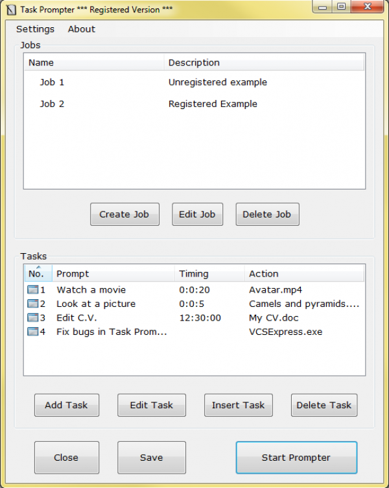Click the icon for Fix bugs task
This screenshot has height=488, width=389.
click(x=33, y=332)
